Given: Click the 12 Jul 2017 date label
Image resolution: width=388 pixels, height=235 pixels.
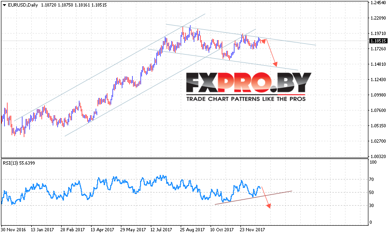Looking at the screenshot, I should pos(161,230).
